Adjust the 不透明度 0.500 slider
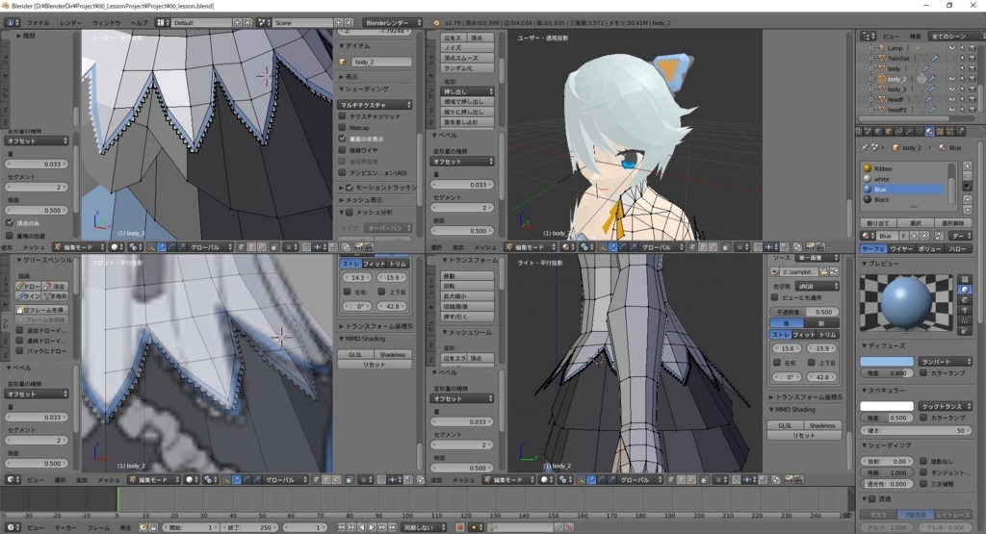Screen dimensions: 986x534 [x=804, y=312]
